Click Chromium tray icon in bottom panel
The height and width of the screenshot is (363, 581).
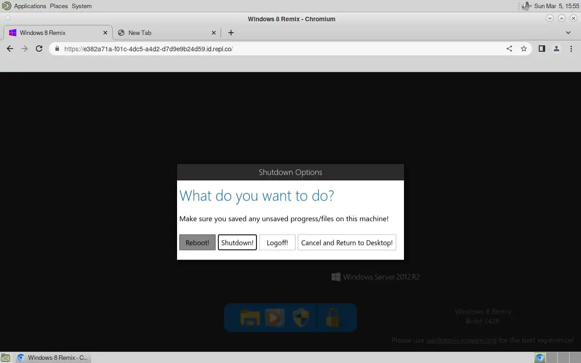pos(540,358)
